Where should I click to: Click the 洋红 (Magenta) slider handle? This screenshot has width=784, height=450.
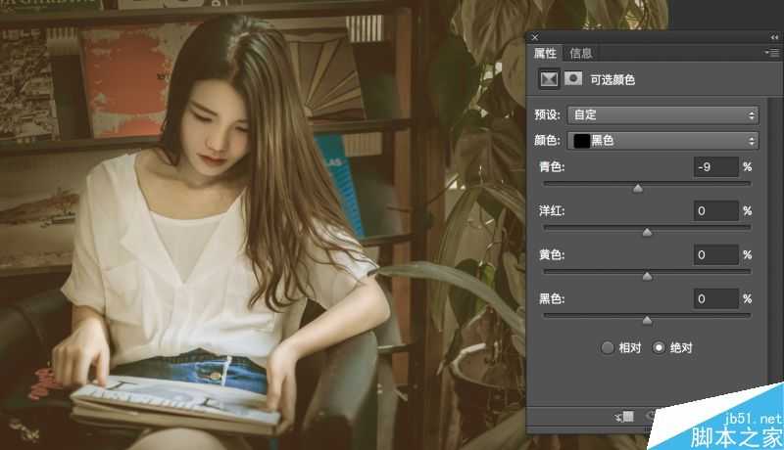coord(647,232)
